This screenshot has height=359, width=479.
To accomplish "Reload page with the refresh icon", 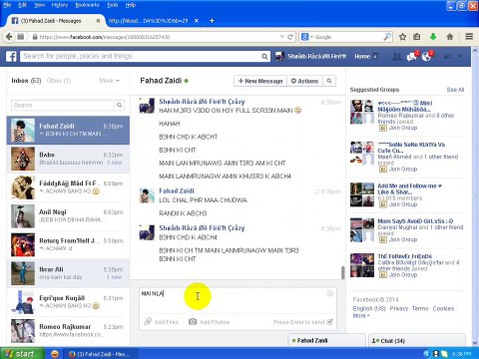I will pyautogui.click(x=290, y=37).
